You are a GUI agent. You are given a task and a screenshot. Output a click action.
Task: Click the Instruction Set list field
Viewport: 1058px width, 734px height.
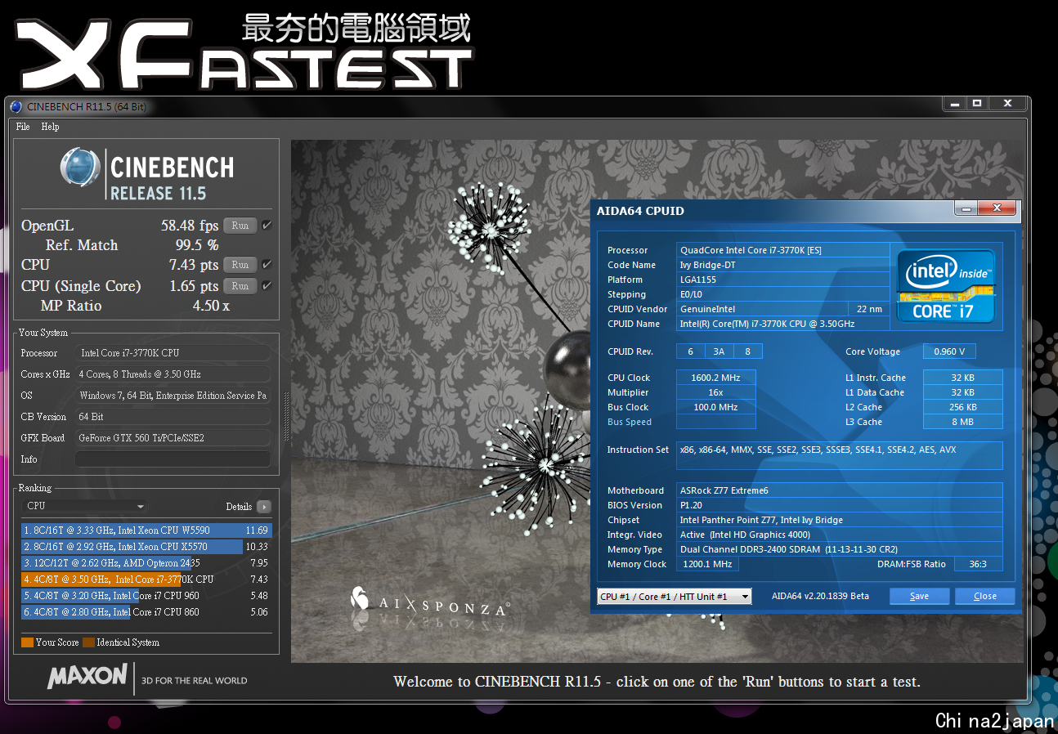click(840, 455)
